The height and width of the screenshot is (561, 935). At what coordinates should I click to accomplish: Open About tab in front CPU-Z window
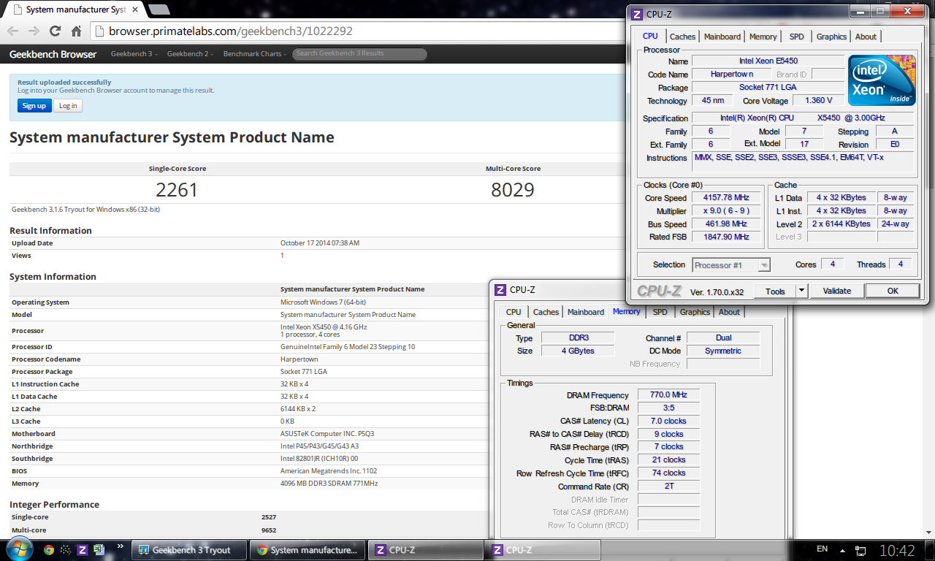pyautogui.click(x=866, y=37)
